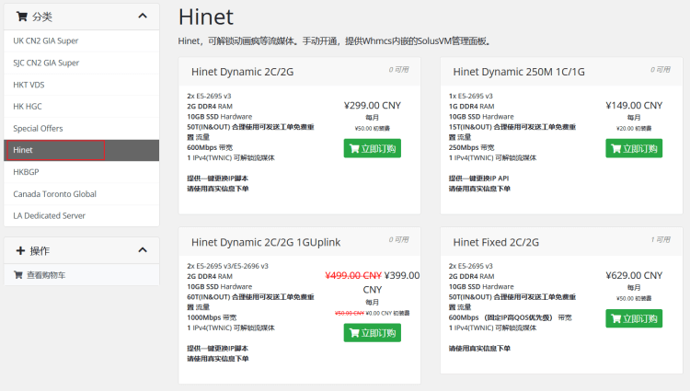Click the Hinet page heading
The height and width of the screenshot is (391, 690).
[x=206, y=17]
